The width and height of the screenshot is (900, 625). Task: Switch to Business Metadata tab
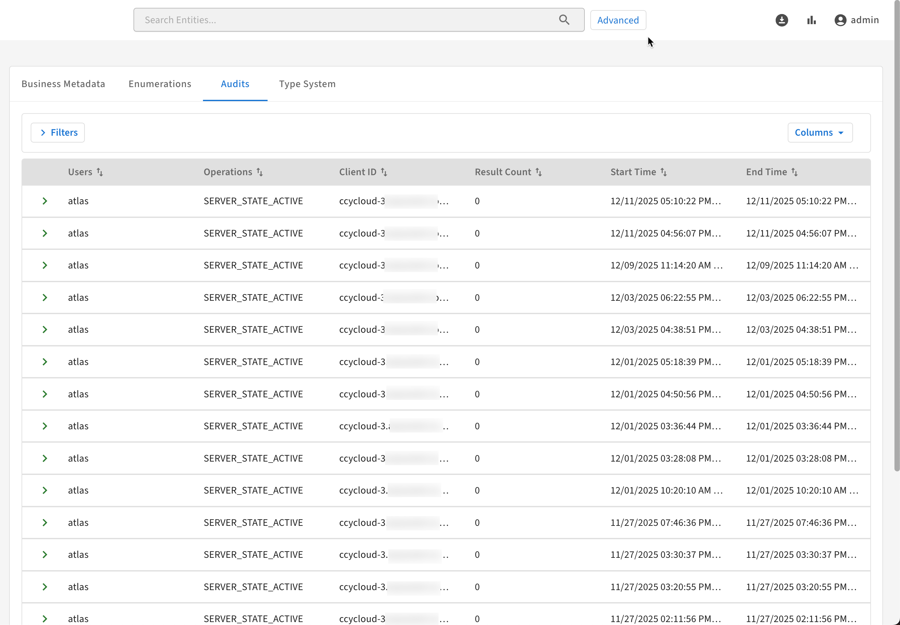(x=63, y=84)
